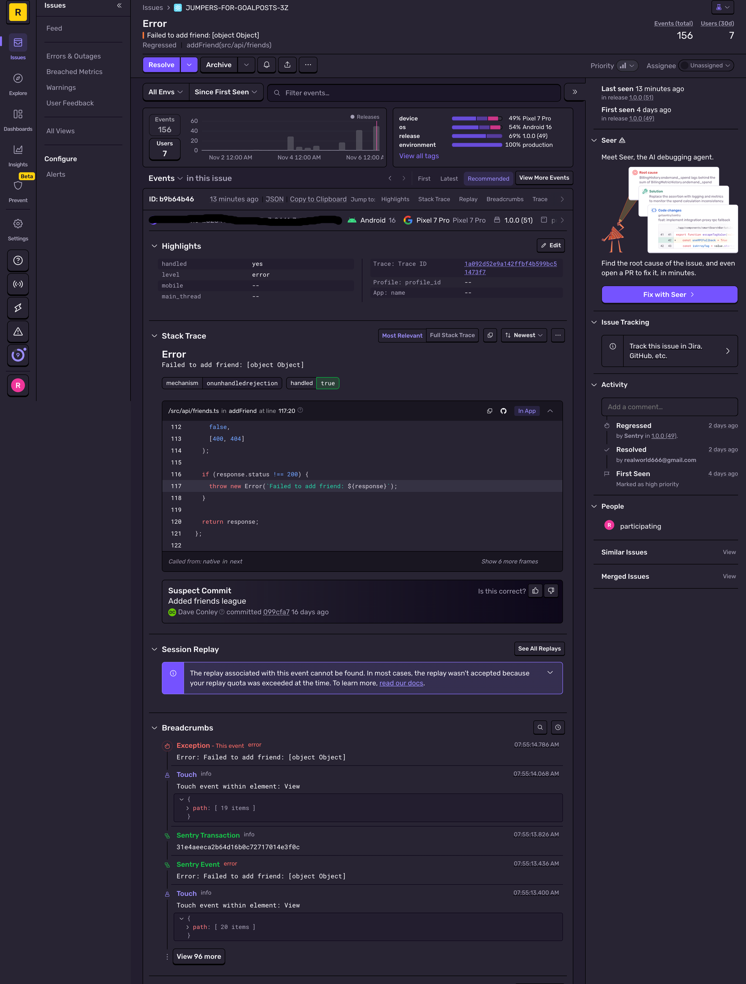Screen dimensions: 746x984
Task: Click the thumbs down icon for suspect commit
Action: point(551,591)
